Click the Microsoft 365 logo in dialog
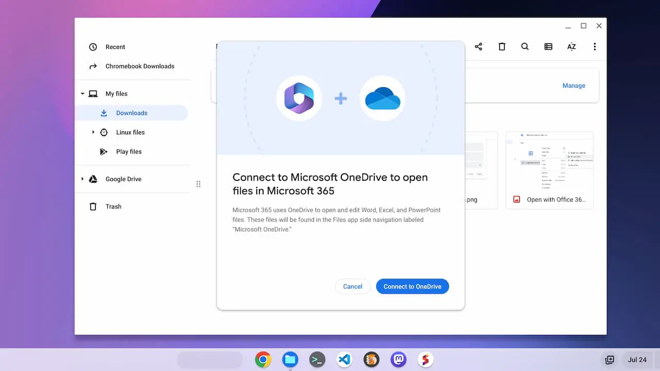 299,98
